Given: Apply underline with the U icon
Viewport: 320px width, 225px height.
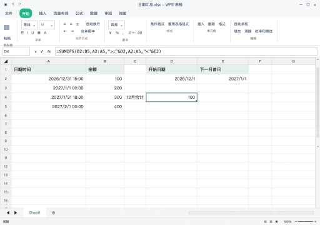Looking at the screenshot, I should point(32,32).
